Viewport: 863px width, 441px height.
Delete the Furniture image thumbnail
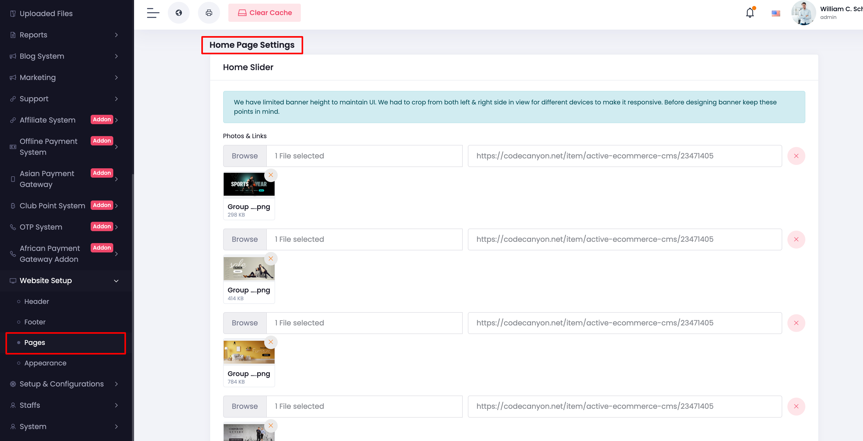click(271, 342)
